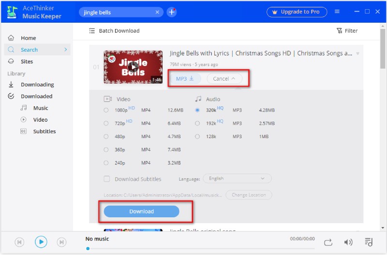Expand the arrow next to song title

(357, 54)
